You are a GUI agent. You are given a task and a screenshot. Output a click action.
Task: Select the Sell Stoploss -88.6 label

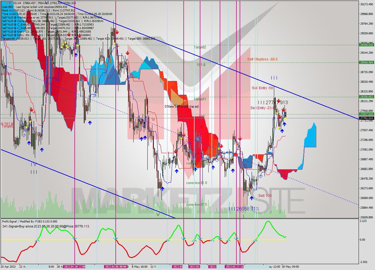click(262, 59)
